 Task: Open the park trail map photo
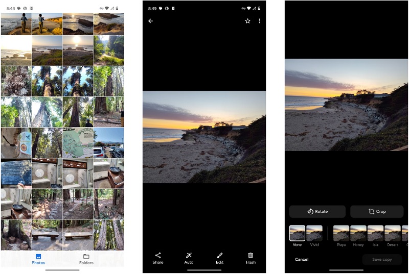point(78,142)
